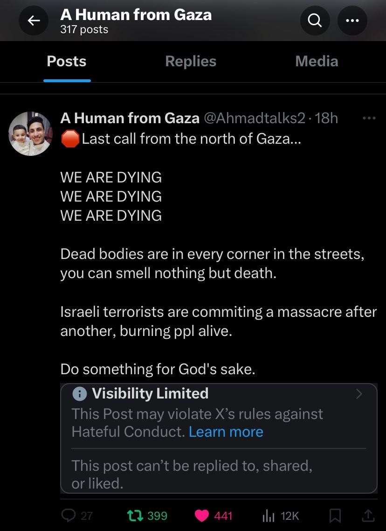
Task: Select the Posts tab
Action: point(67,61)
